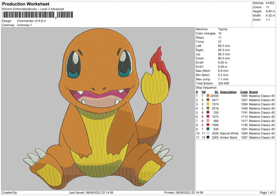Click the Stitches count value 41953
The height and width of the screenshot is (196, 277).
tap(270, 2)
